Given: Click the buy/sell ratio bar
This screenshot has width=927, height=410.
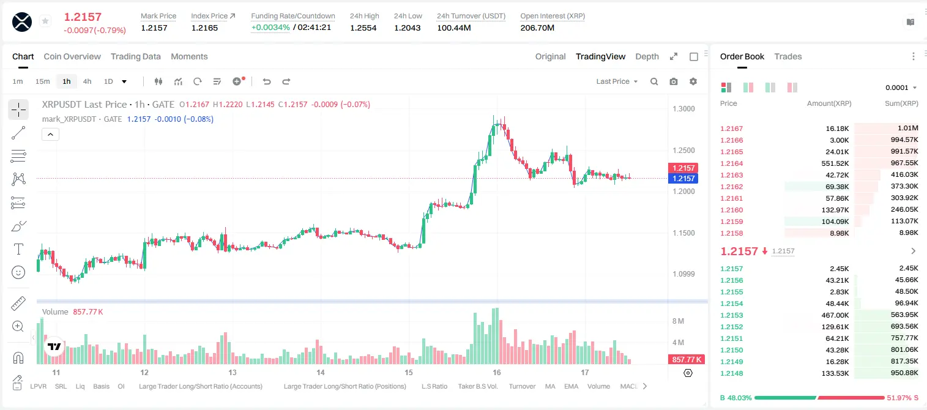Looking at the screenshot, I should coord(819,398).
